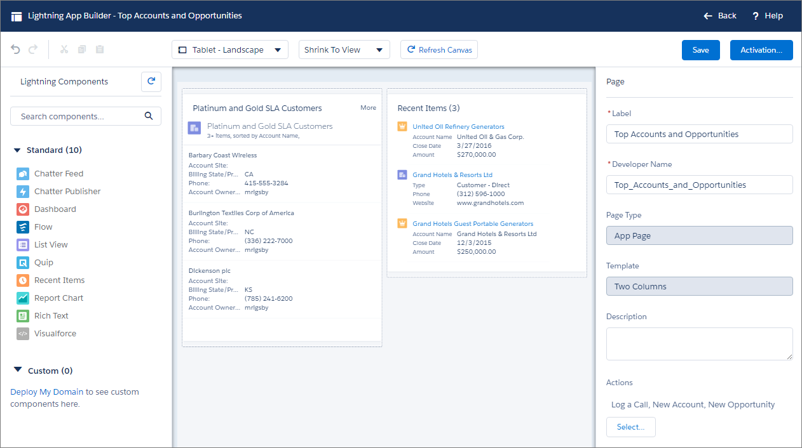Select the List View component icon
802x448 pixels.
click(x=23, y=244)
